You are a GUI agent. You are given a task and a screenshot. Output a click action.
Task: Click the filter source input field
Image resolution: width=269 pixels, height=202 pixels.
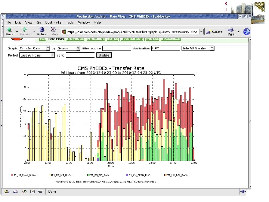tap(117, 48)
